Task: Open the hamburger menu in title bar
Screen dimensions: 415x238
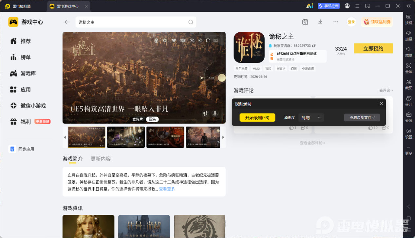Action: (x=357, y=6)
